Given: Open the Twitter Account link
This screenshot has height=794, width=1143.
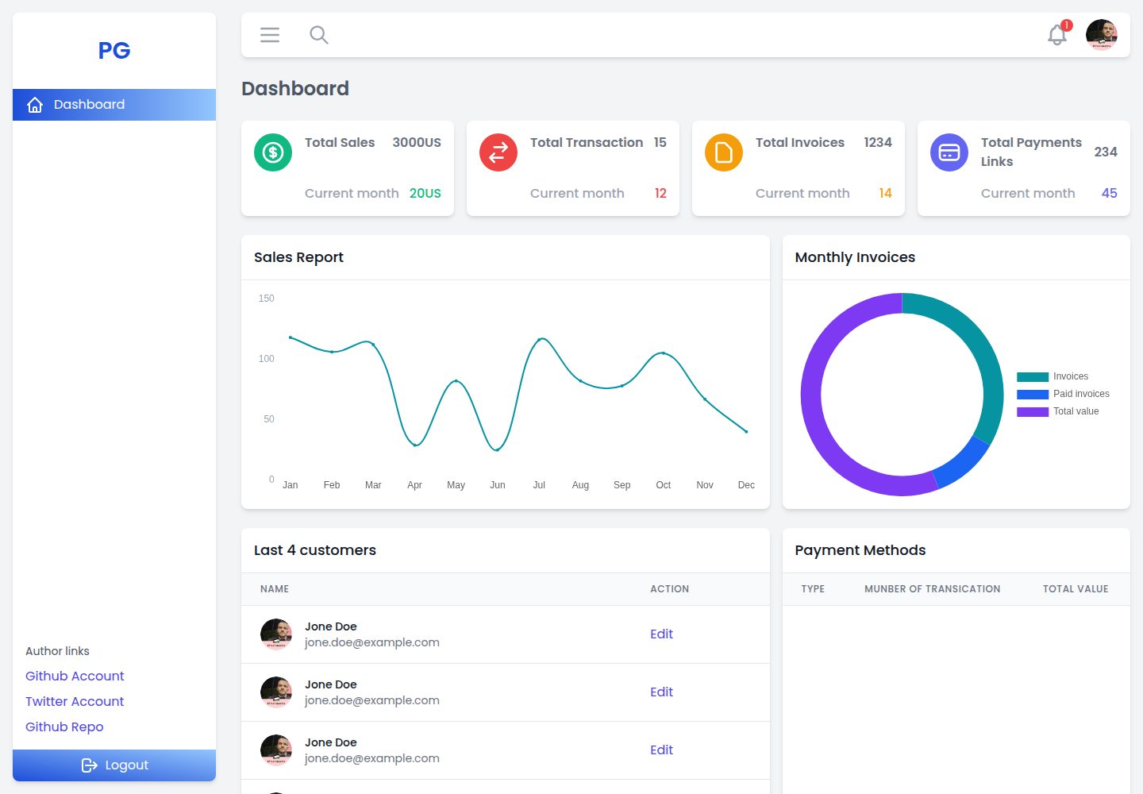Looking at the screenshot, I should coord(75,701).
